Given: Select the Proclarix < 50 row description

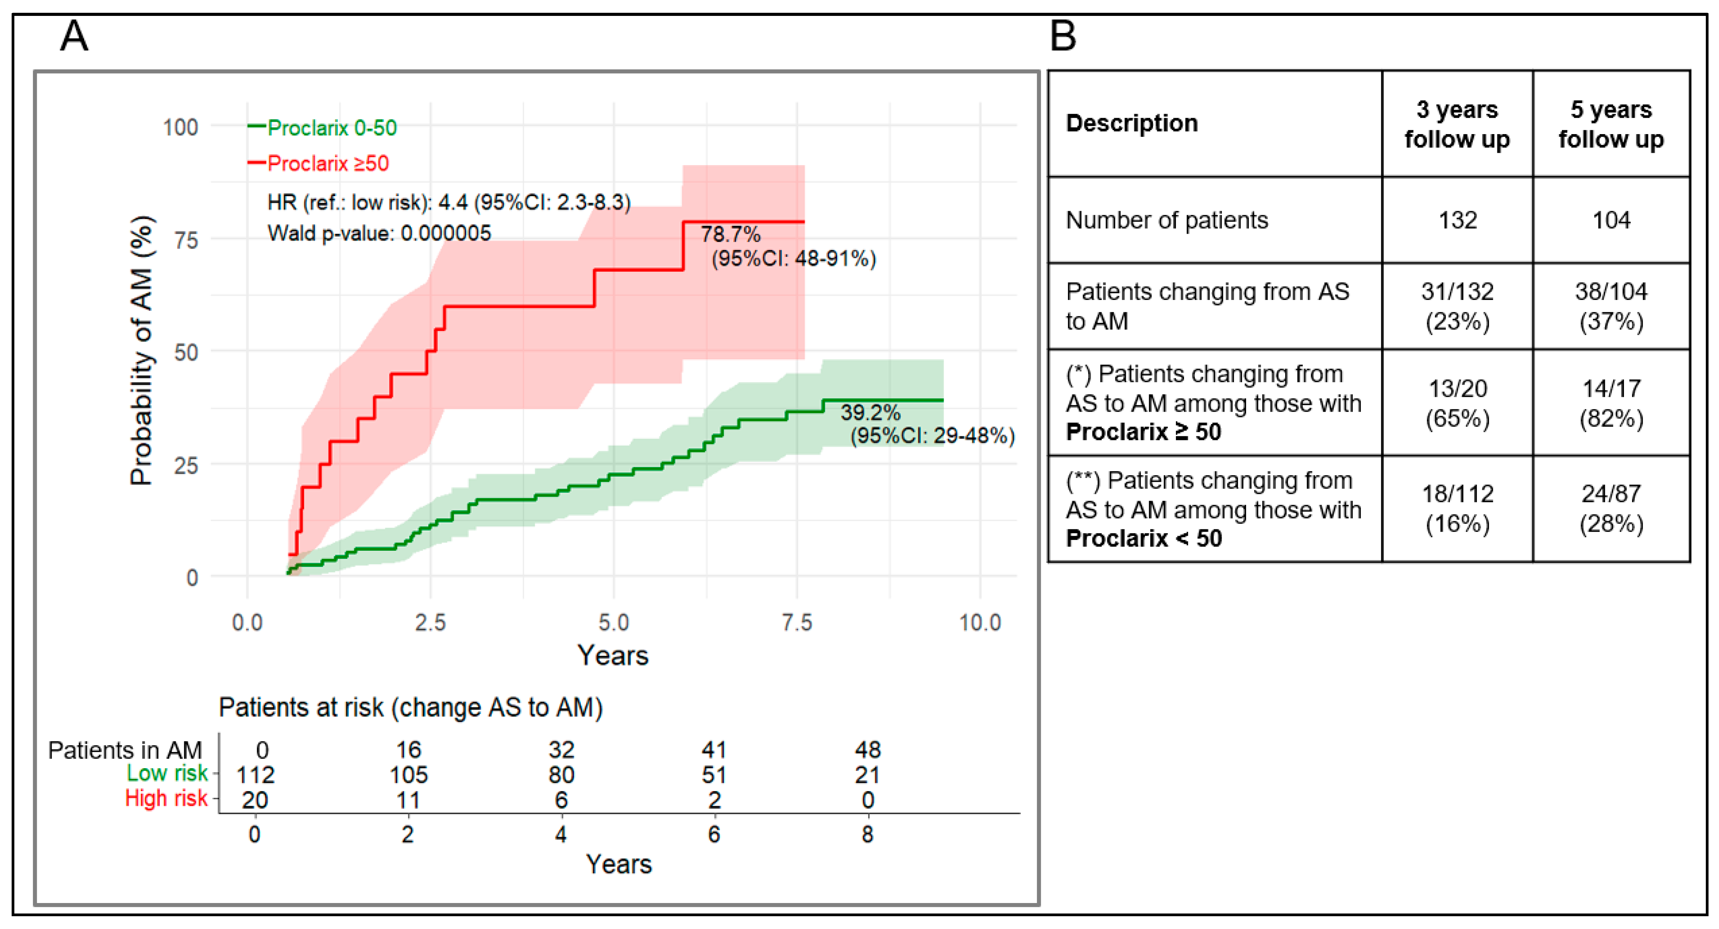Looking at the screenshot, I should (x=1213, y=509).
